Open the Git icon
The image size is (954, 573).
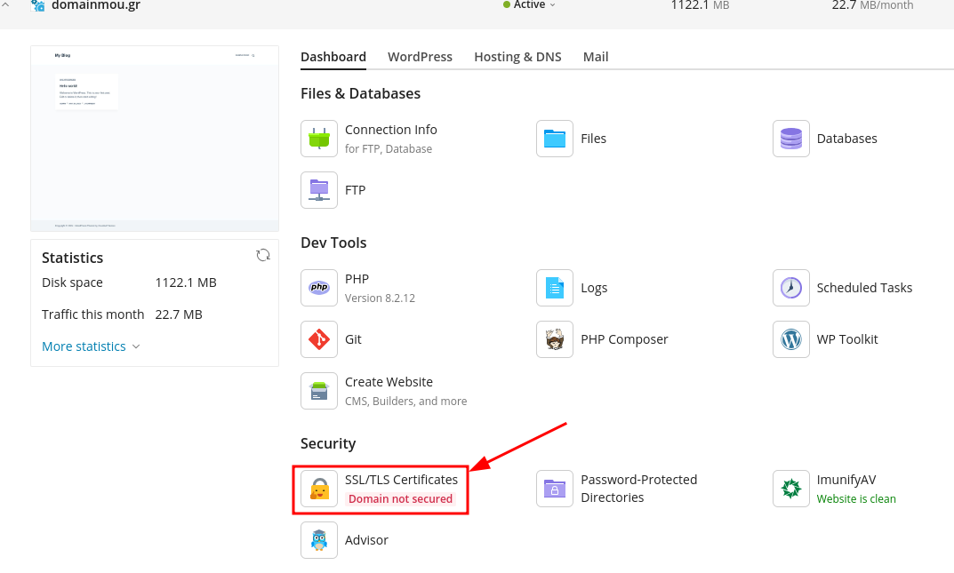pos(319,339)
